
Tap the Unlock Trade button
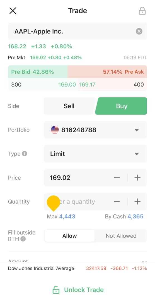coord(78,290)
